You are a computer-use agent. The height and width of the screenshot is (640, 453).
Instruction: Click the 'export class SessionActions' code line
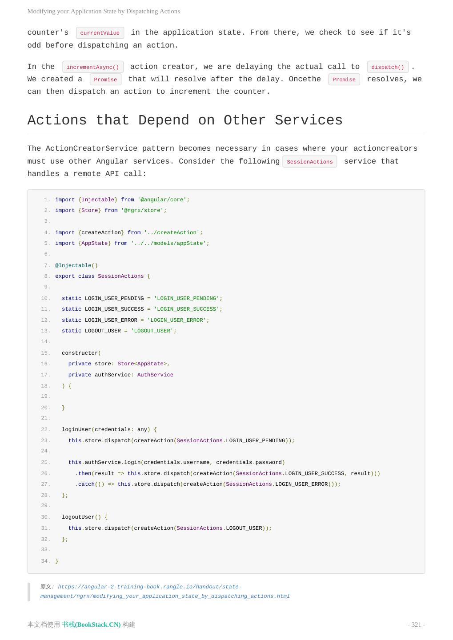103,276
